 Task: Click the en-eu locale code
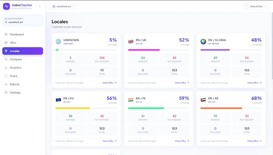click(x=67, y=102)
